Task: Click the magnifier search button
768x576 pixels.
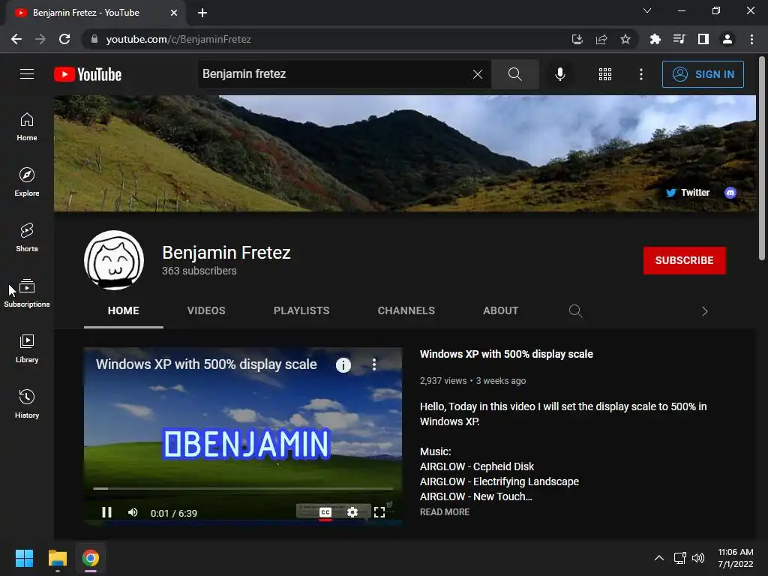Action: coord(514,74)
